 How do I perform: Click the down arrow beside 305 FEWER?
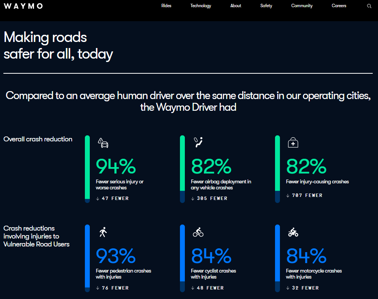tap(193, 198)
